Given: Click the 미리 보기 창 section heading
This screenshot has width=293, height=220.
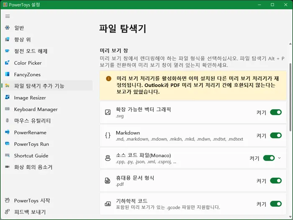Looking at the screenshot, I should click(x=114, y=51).
